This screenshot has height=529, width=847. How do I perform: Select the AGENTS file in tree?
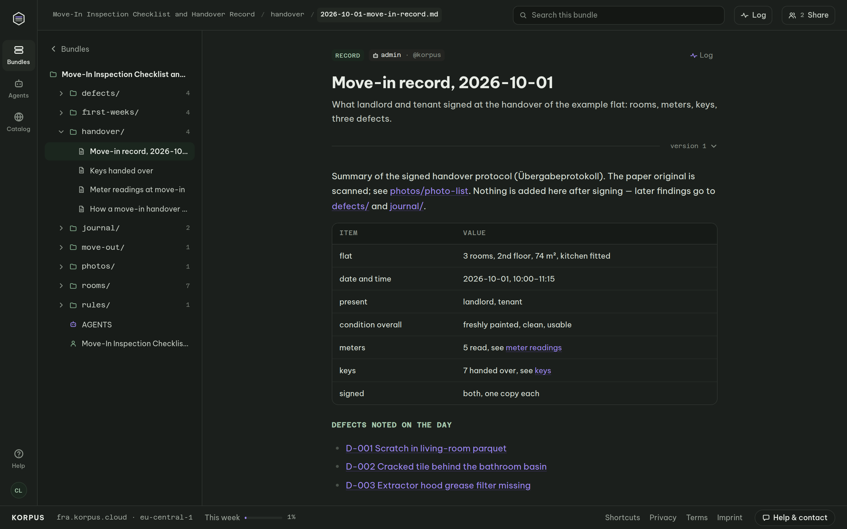[x=119, y=325]
